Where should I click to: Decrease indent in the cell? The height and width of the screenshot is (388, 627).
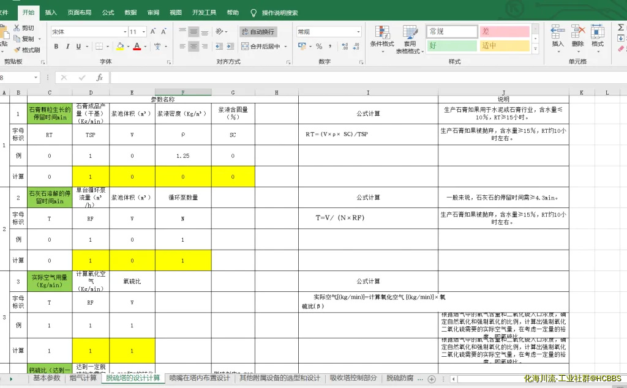coord(219,47)
